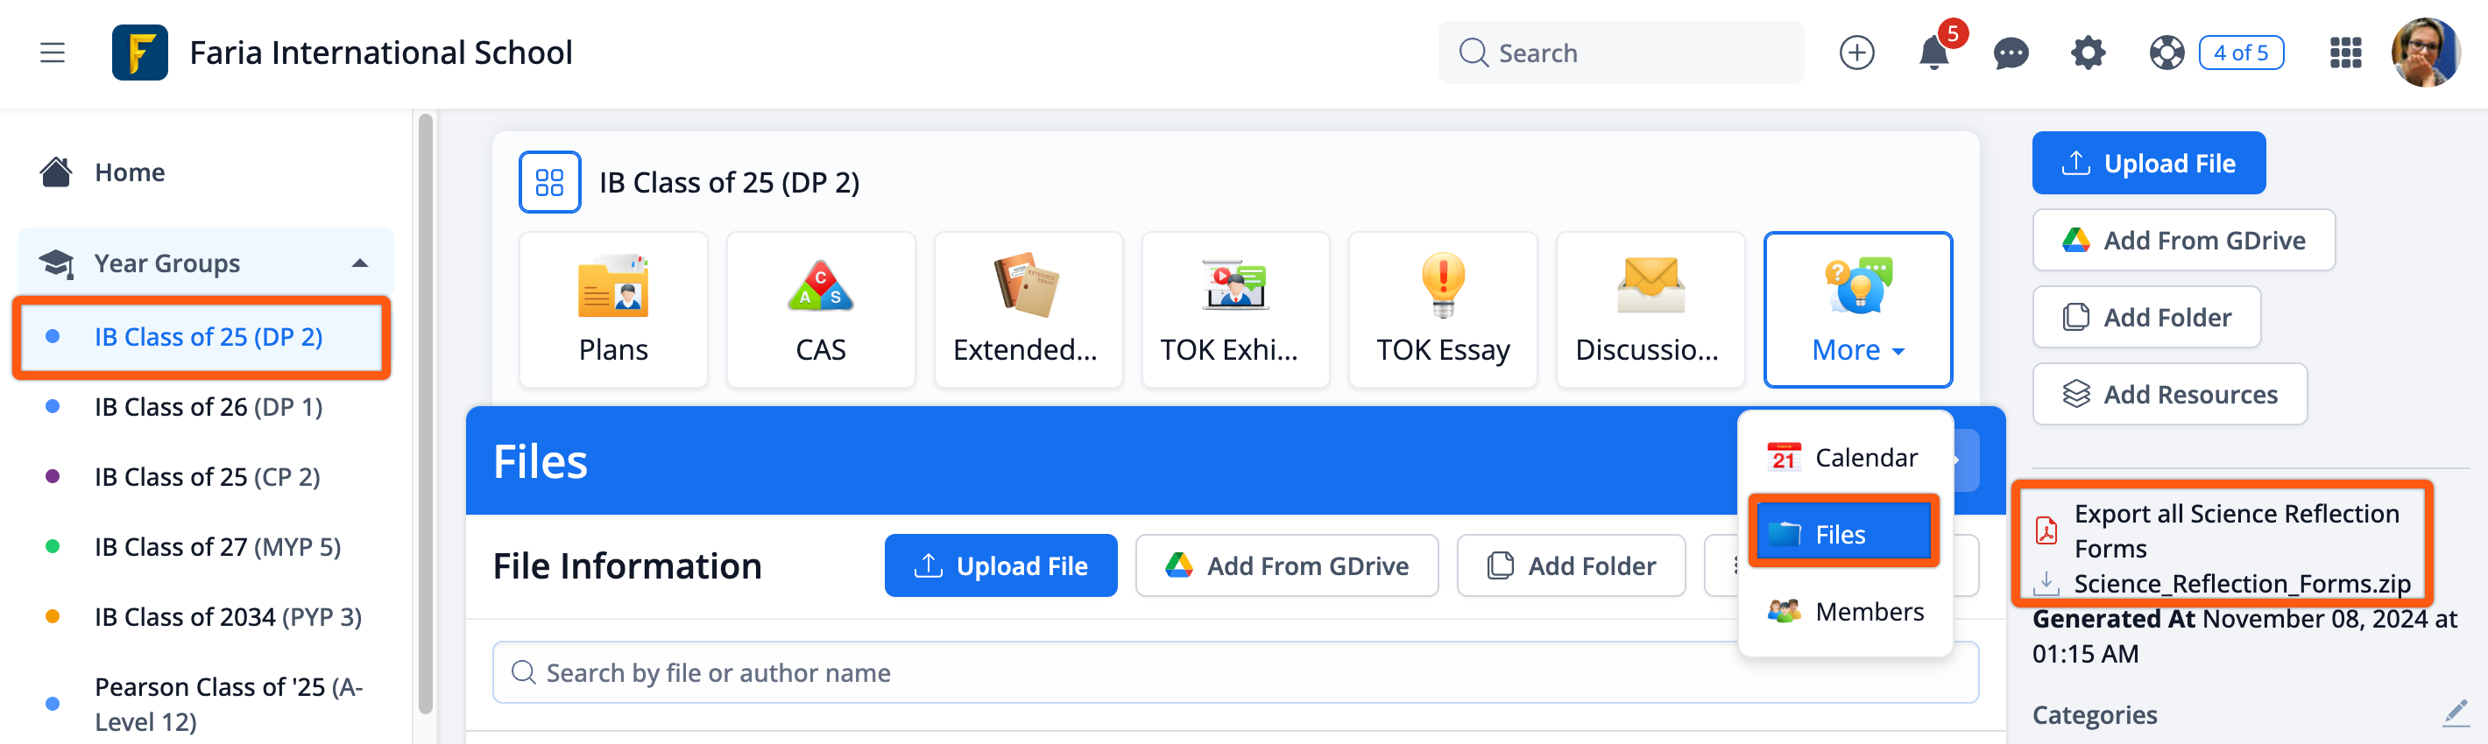Select IB Class of 26 (DP 1)
Image resolution: width=2488 pixels, height=744 pixels.
tap(208, 407)
